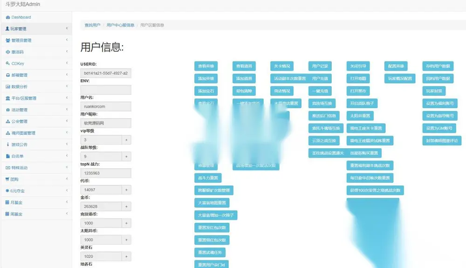Click the 背包清除 button
Image resolution: width=466 pixels, height=268 pixels.
coord(244,91)
